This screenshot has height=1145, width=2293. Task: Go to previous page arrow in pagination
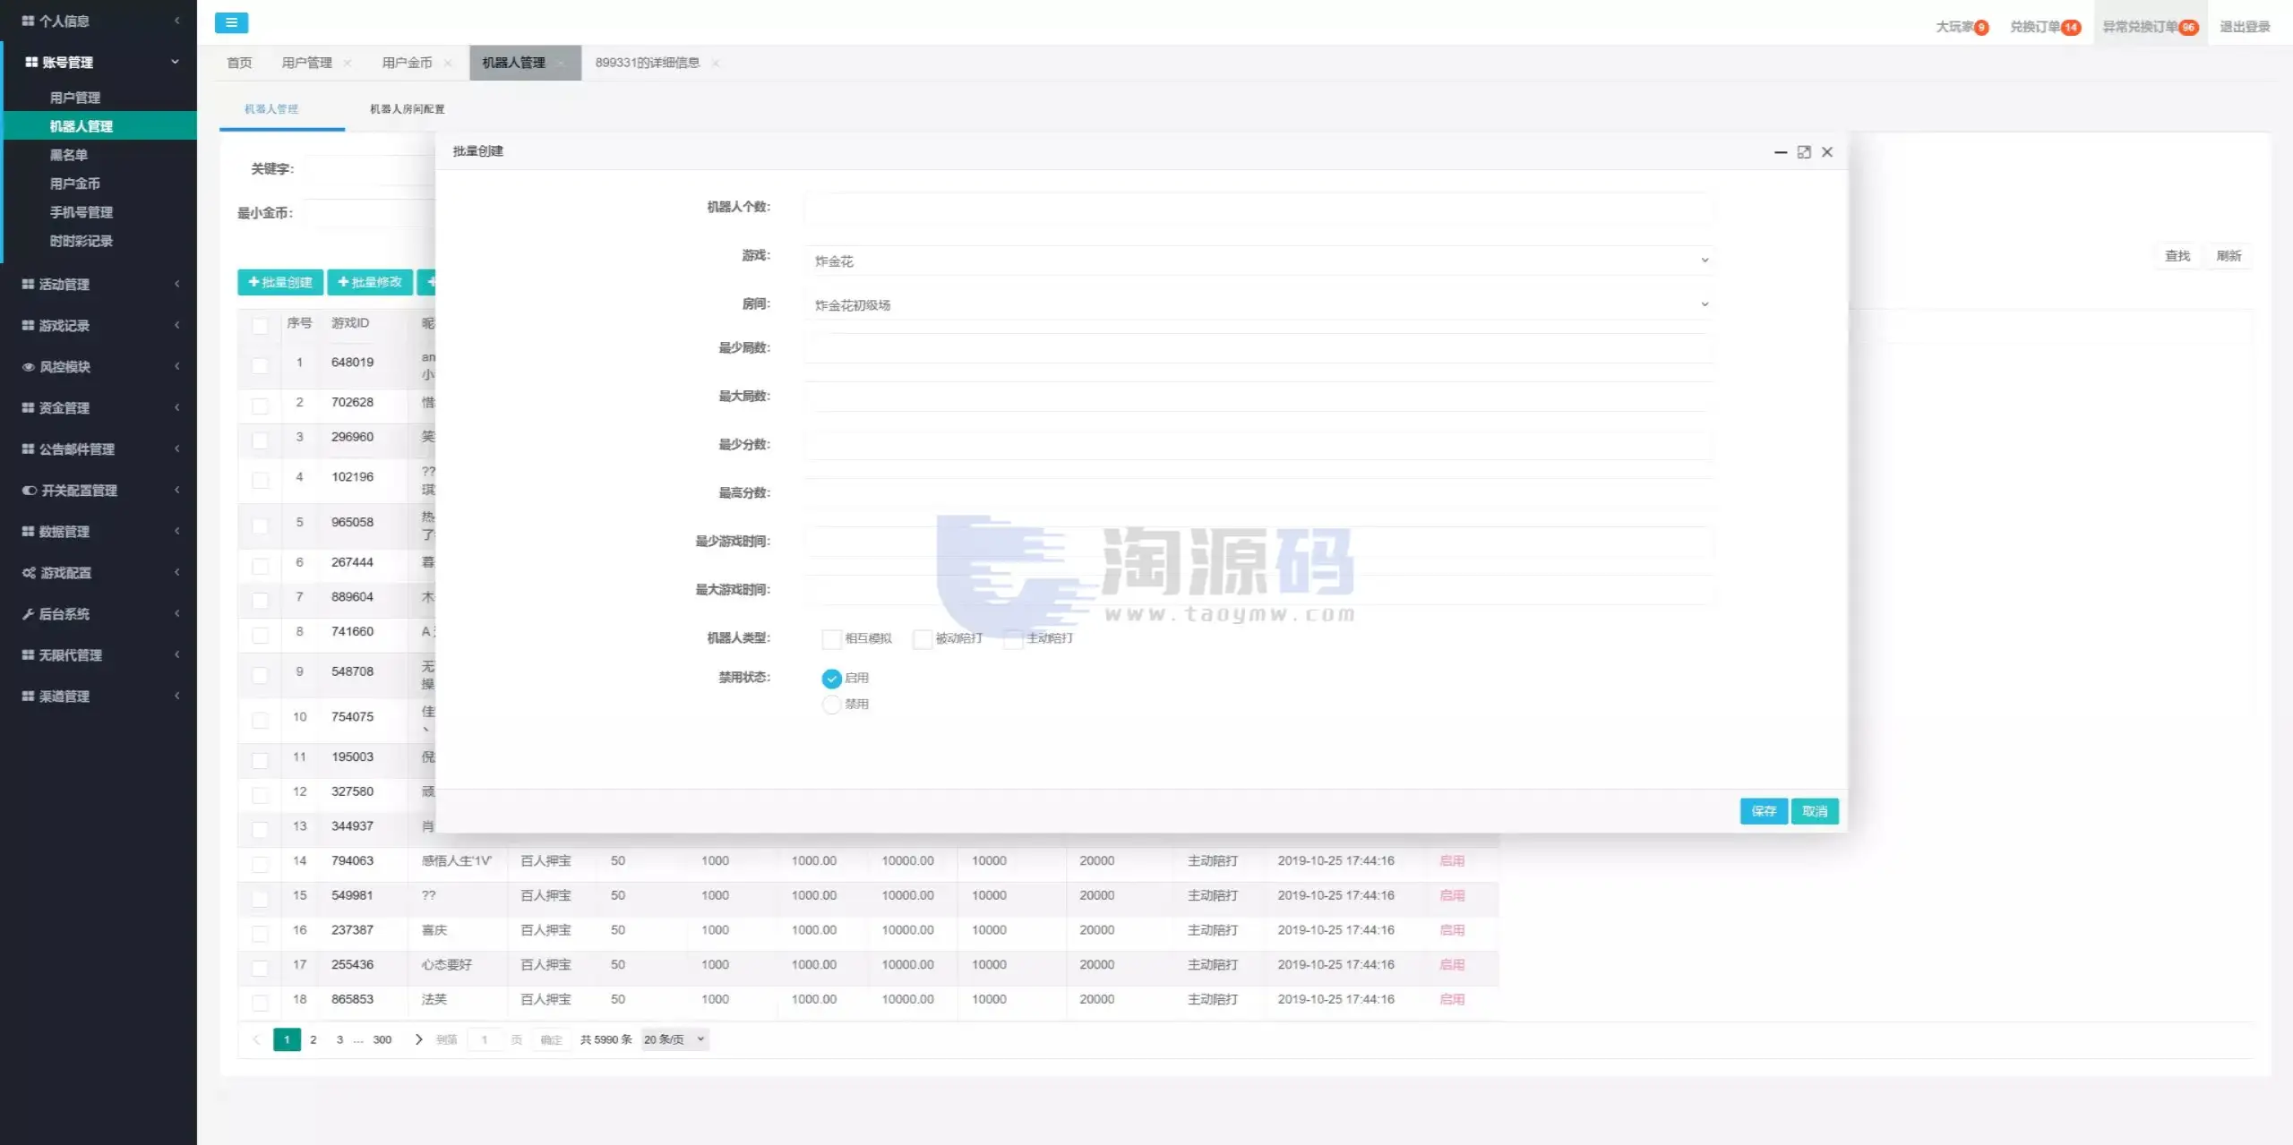[x=256, y=1039]
